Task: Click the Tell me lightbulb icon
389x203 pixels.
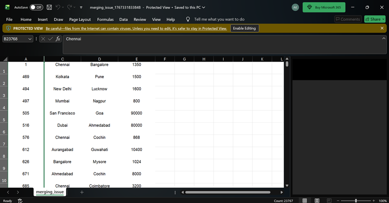Action: click(x=188, y=19)
